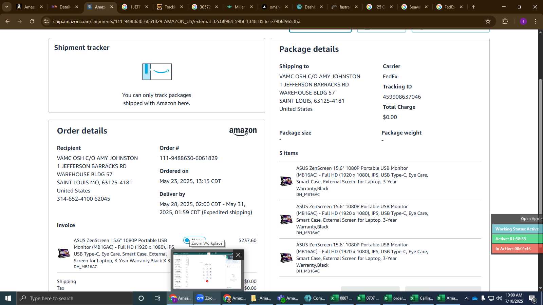Select the carrier name FedEx
This screenshot has width=543, height=305.
tap(390, 77)
